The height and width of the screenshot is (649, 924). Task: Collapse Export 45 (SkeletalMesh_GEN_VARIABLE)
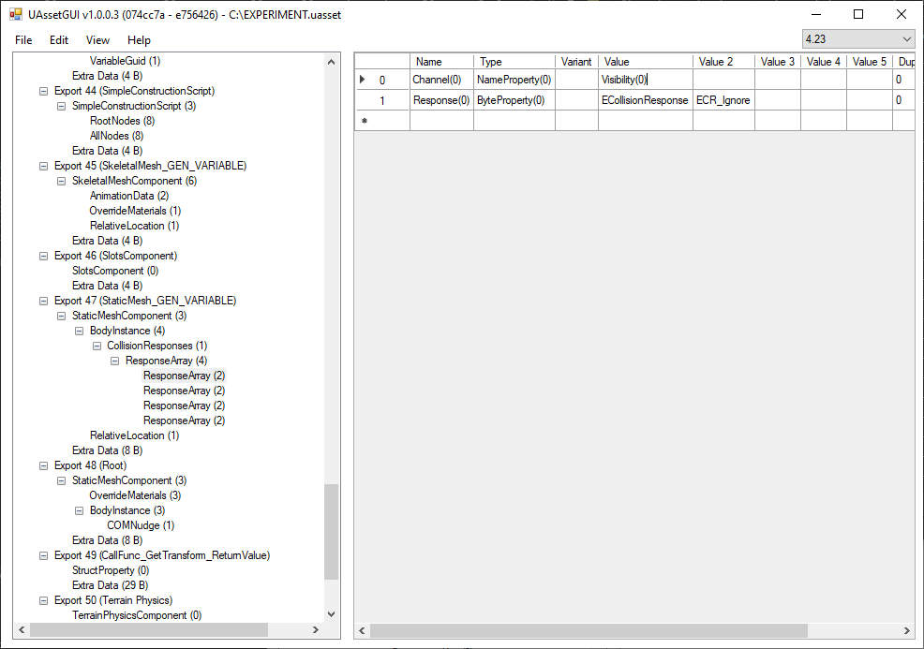(x=44, y=166)
